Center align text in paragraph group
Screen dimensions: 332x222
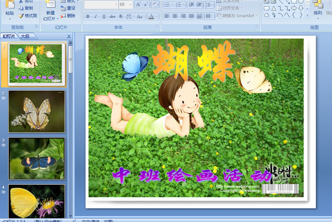[175, 16]
